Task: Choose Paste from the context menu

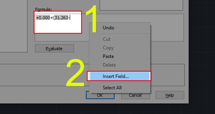Action: click(x=108, y=56)
